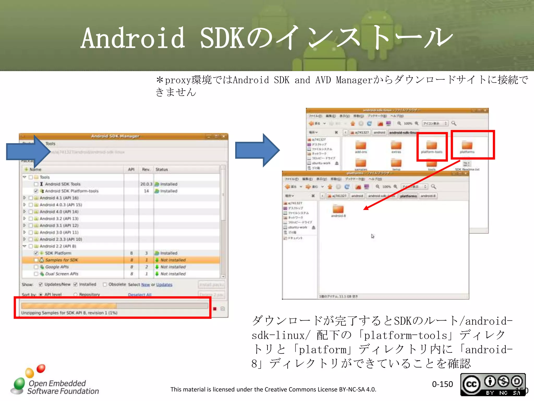Check the Google APIs checkbox
The image size is (534, 401).
36,267
